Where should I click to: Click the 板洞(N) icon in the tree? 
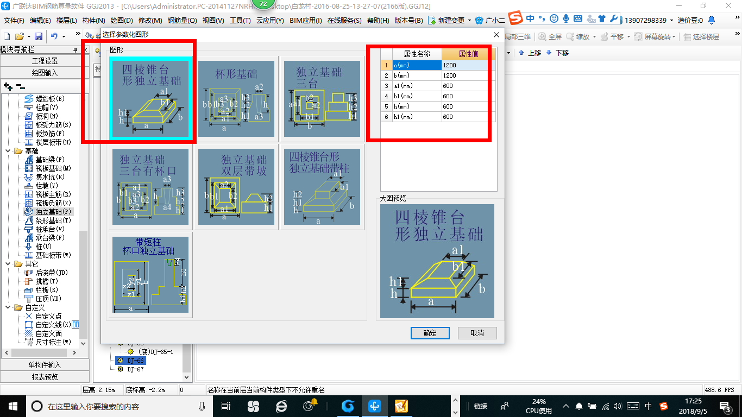(29, 116)
